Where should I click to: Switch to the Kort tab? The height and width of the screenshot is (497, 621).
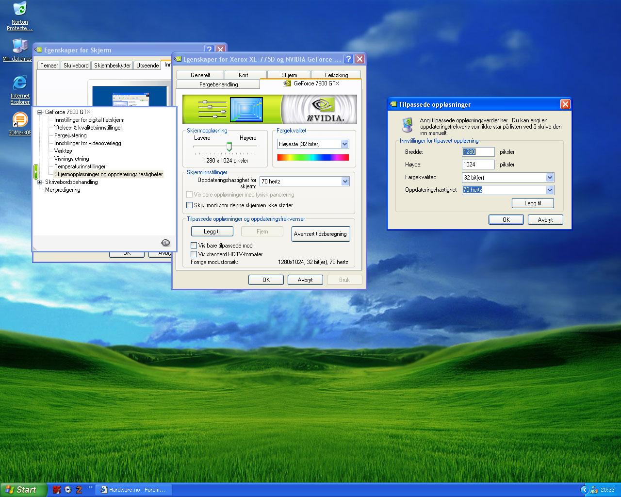click(244, 75)
